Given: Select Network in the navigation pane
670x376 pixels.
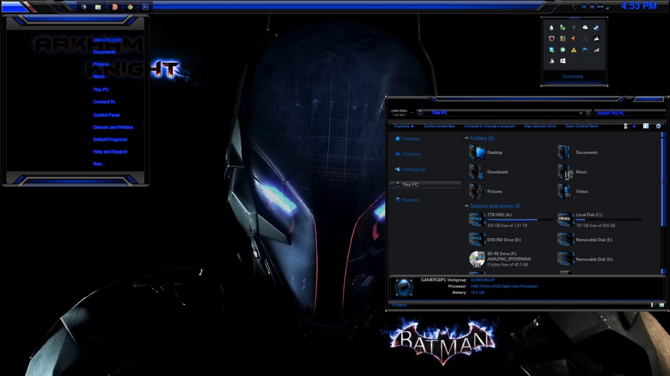Looking at the screenshot, I should tap(410, 200).
